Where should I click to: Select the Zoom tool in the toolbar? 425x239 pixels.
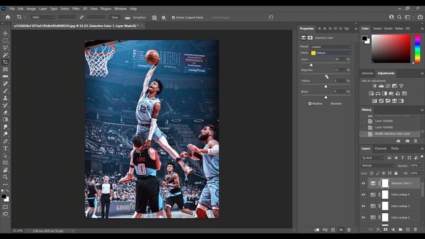(5, 177)
